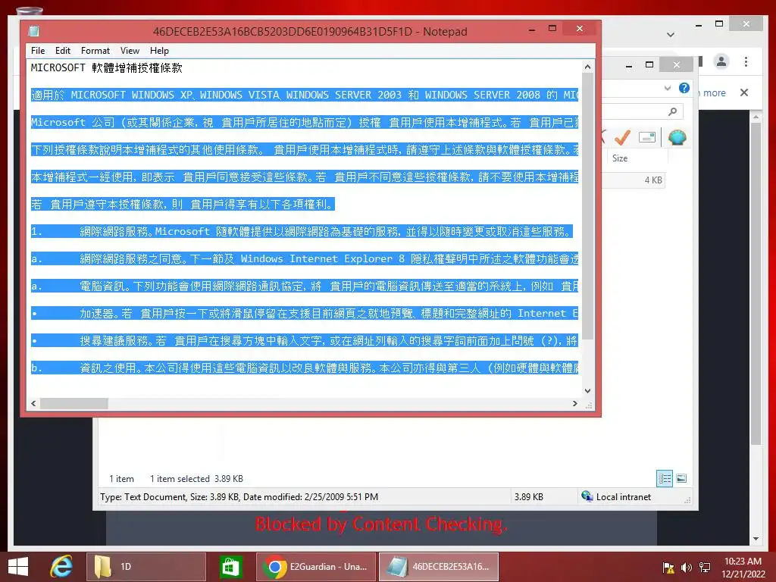Open Internet Explorer from taskbar

61,567
